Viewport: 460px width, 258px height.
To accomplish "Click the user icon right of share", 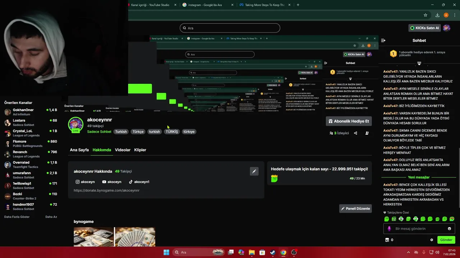I will click(367, 133).
